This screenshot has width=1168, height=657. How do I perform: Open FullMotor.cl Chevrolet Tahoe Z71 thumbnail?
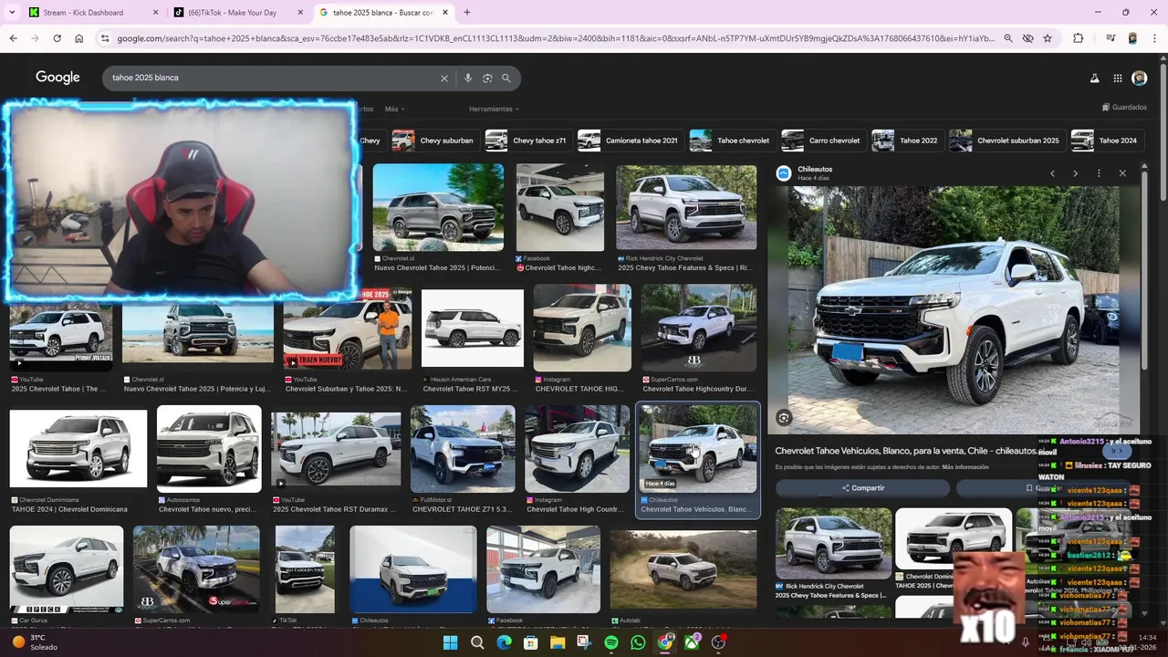(x=463, y=449)
